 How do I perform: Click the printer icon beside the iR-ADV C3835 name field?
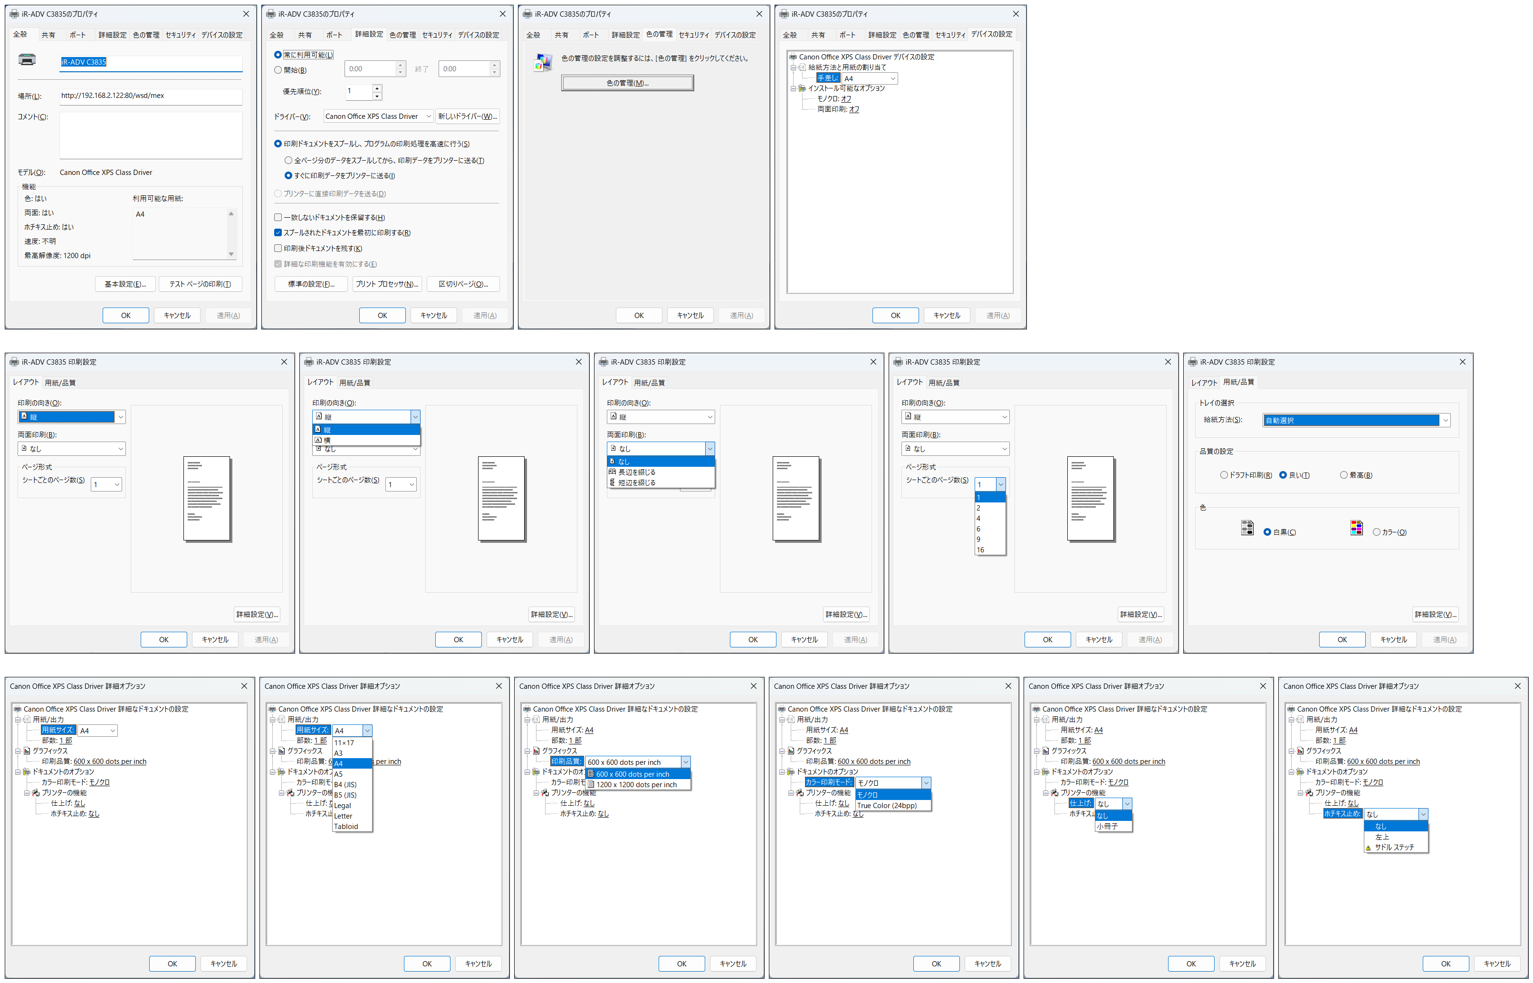click(27, 60)
